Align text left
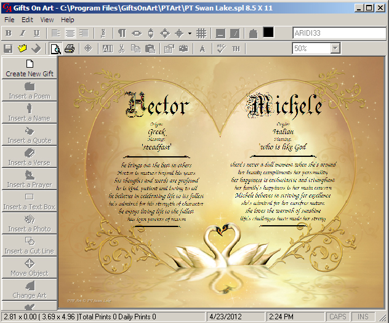This screenshot has height=323, width=389. point(56,33)
